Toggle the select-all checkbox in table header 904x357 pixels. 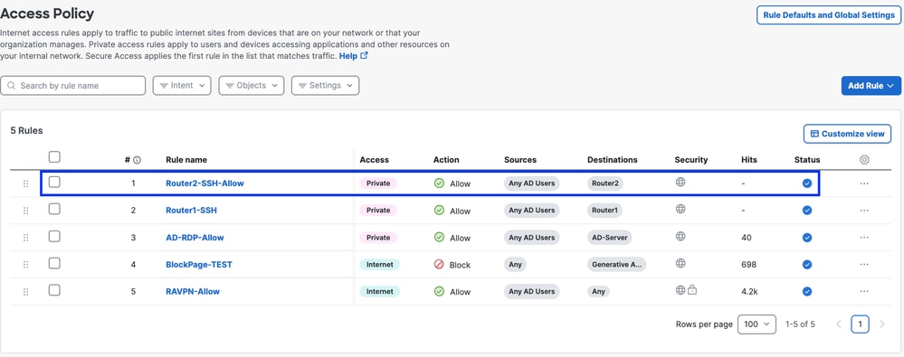(x=54, y=156)
